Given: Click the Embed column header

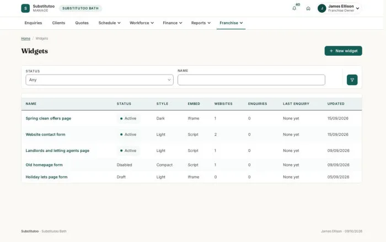Looking at the screenshot, I should 194,104.
